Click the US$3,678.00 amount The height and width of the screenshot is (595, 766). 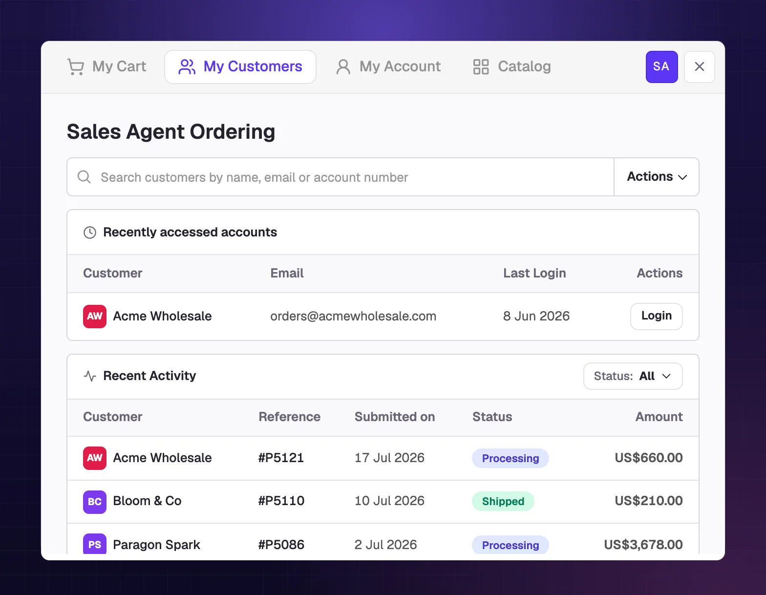point(643,545)
